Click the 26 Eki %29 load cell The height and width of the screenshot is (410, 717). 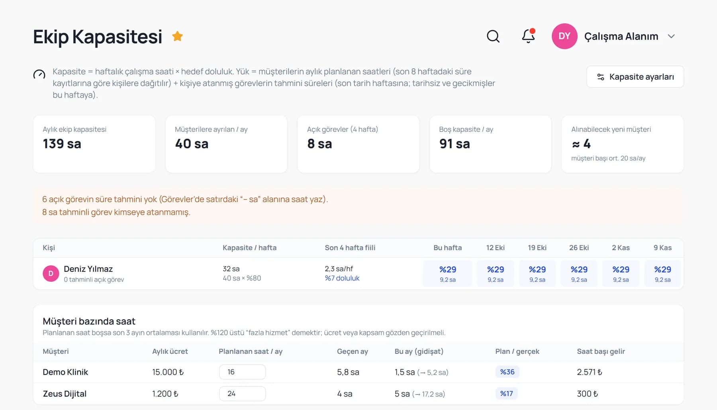click(579, 274)
